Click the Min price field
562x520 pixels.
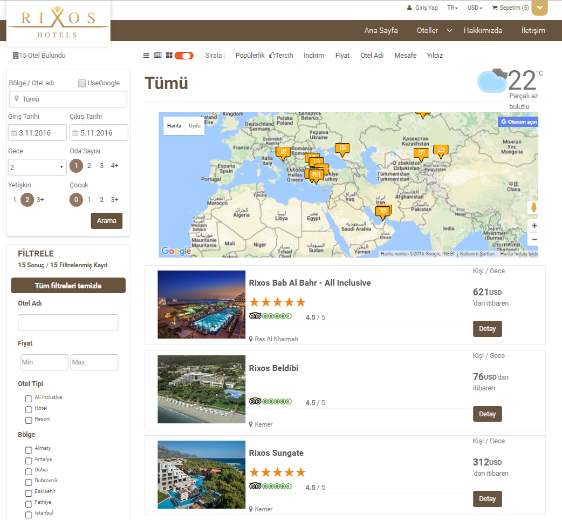point(44,362)
